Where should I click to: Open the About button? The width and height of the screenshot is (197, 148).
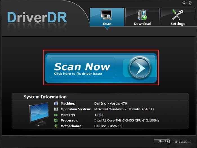[162, 142]
